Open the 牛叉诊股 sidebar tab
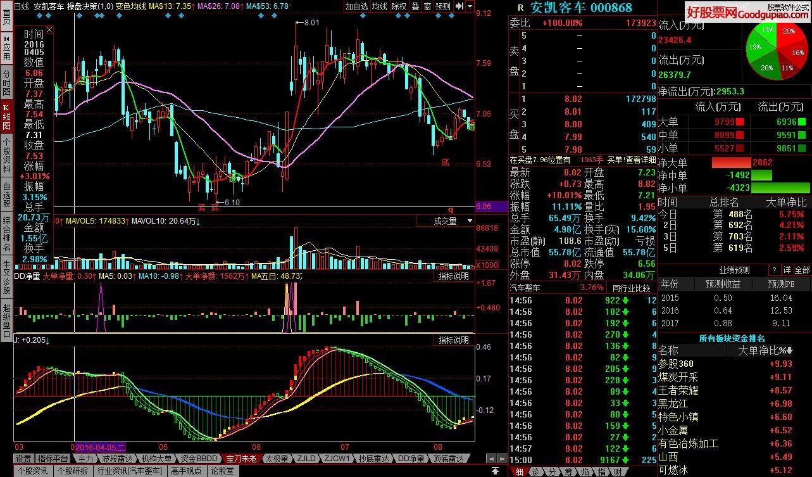This screenshot has height=477, width=812. tap(6, 277)
